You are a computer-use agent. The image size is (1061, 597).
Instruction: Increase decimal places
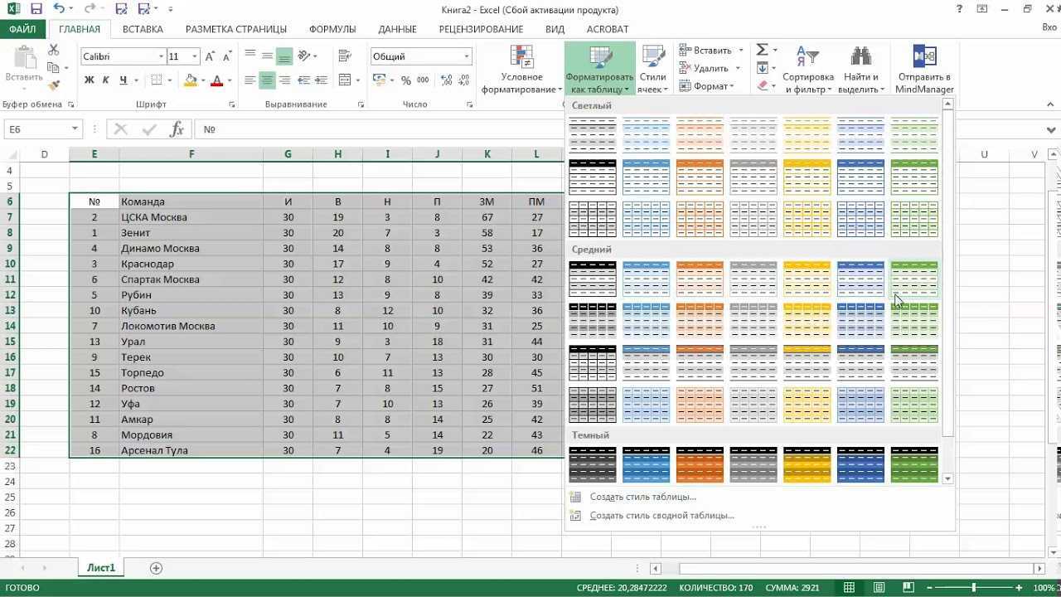point(447,80)
